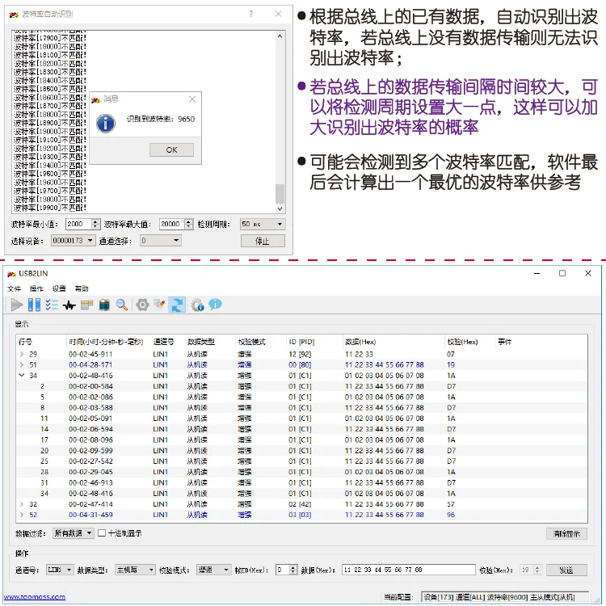Open settings with the gray gear icon
The height and width of the screenshot is (606, 606).
pos(142,305)
